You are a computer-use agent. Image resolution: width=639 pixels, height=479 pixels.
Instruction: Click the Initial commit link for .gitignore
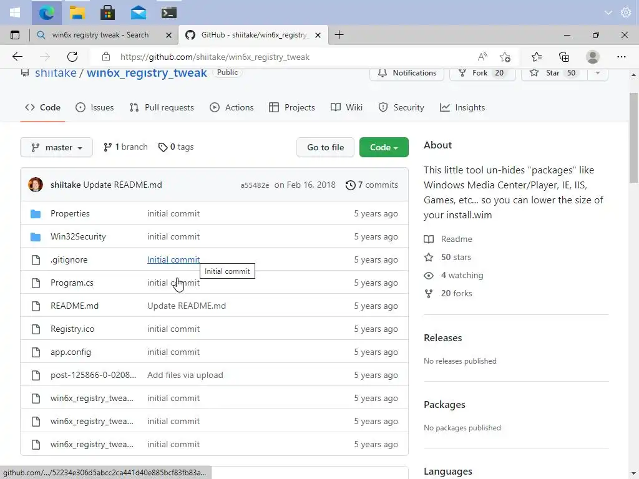click(x=173, y=260)
